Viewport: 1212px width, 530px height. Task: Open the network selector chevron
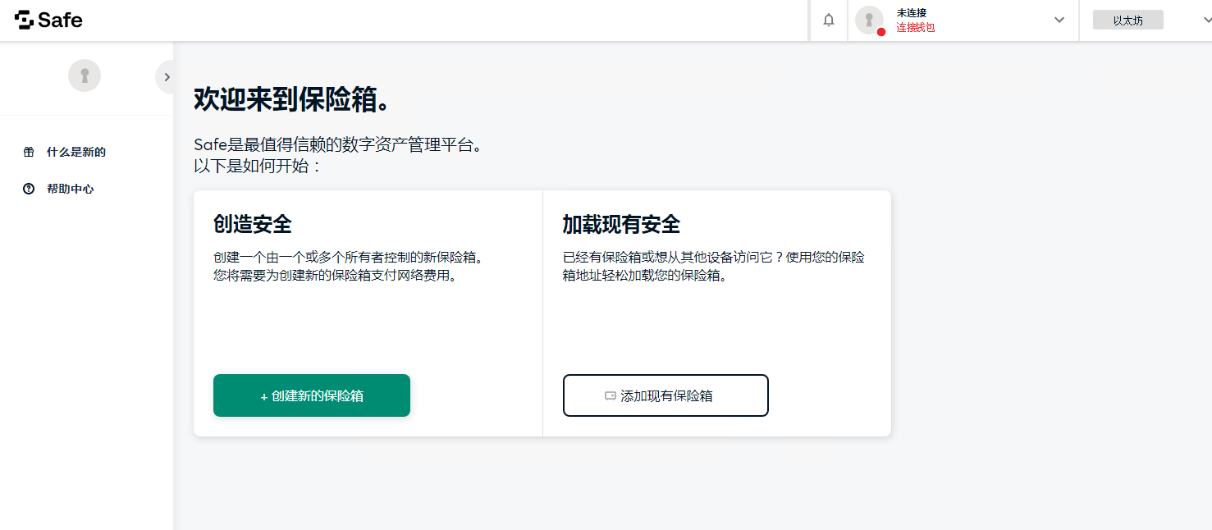pos(1196,21)
